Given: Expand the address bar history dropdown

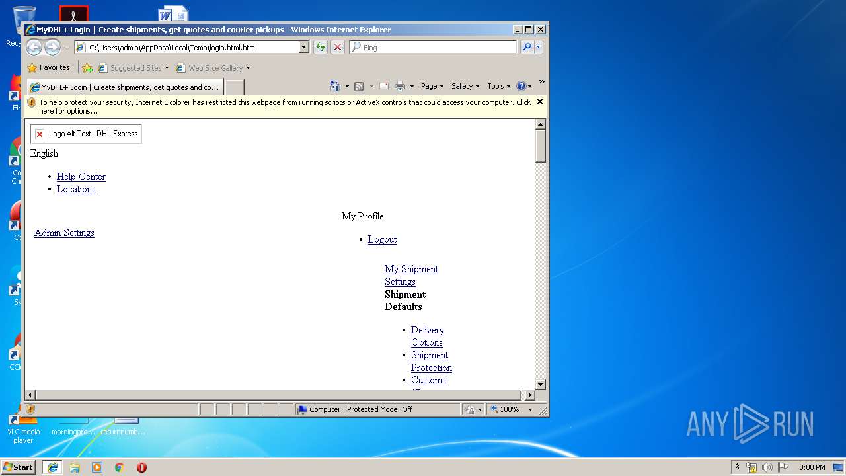Looking at the screenshot, I should (x=304, y=47).
